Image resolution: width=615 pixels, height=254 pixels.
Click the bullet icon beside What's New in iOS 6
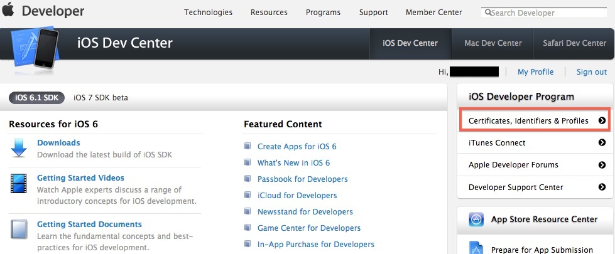248,162
